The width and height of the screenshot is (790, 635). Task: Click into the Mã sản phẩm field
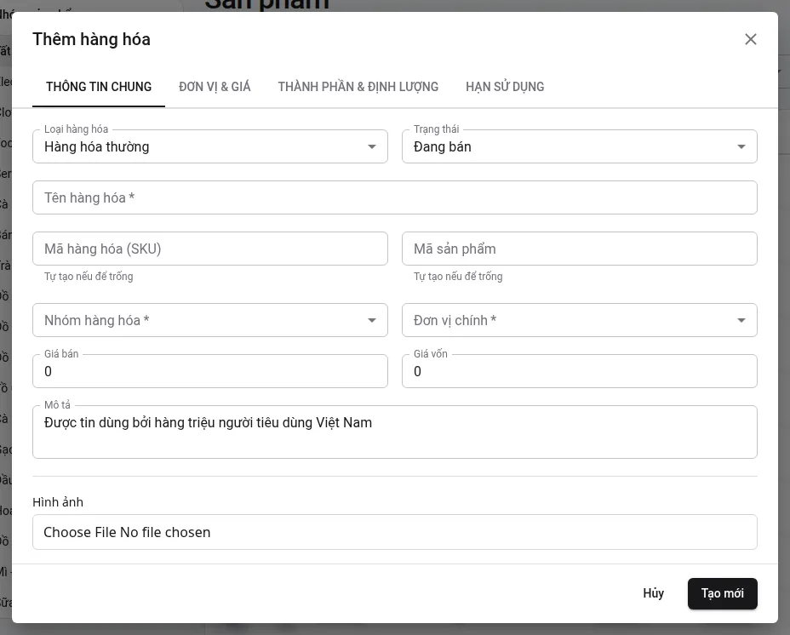click(x=580, y=249)
